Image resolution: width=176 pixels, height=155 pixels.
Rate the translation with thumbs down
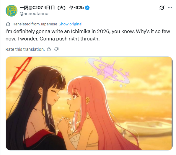[56, 49]
